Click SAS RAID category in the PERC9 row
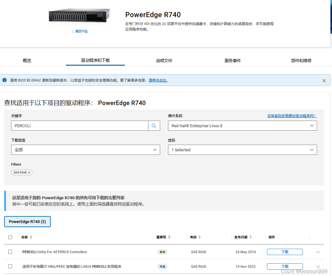The height and width of the screenshot is (276, 332). [199, 252]
